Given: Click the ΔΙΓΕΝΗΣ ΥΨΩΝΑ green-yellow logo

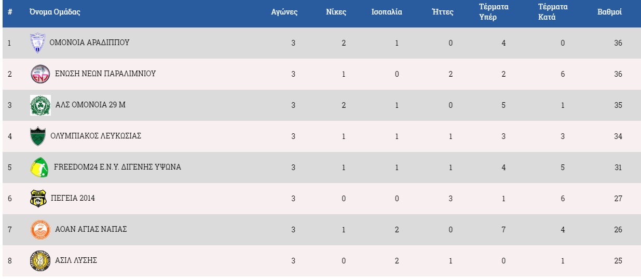Looking at the screenshot, I should pos(39,168).
